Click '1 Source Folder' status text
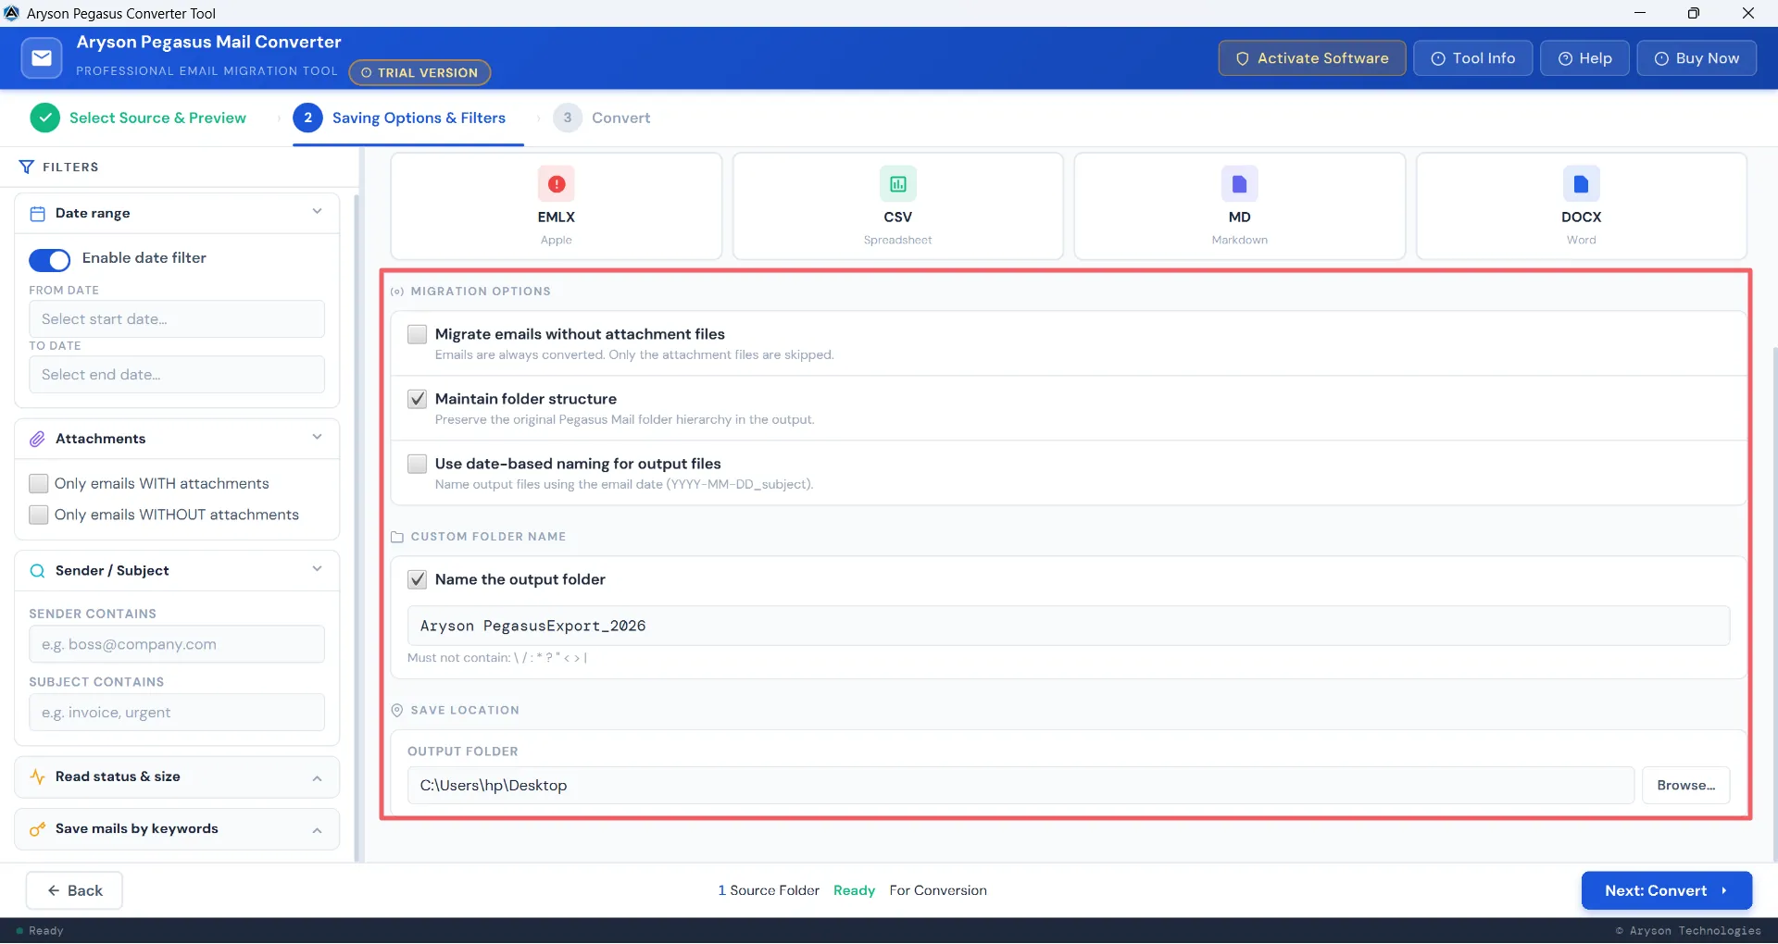The image size is (1778, 944). (x=769, y=890)
